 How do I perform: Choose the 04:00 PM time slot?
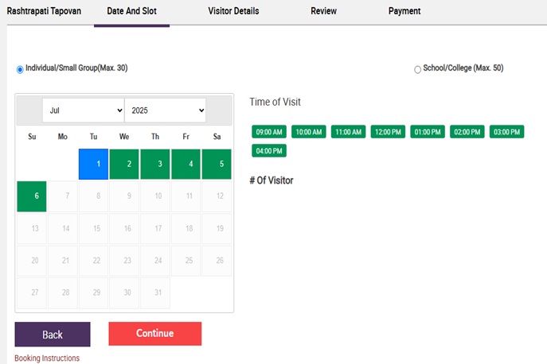269,151
